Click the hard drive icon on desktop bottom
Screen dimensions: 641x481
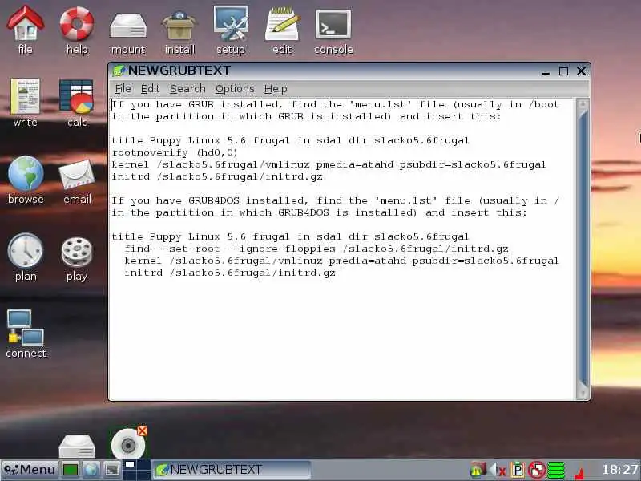77,446
